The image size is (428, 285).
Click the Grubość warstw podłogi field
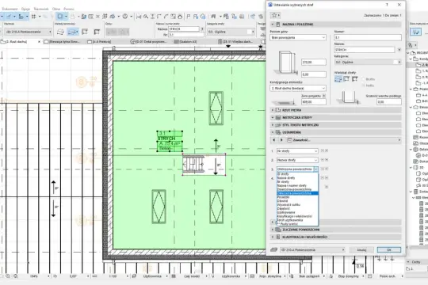[x=389, y=102]
